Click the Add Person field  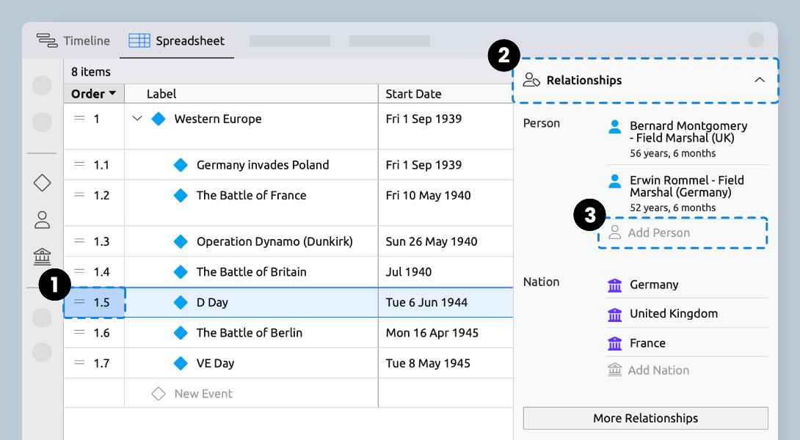click(x=683, y=233)
